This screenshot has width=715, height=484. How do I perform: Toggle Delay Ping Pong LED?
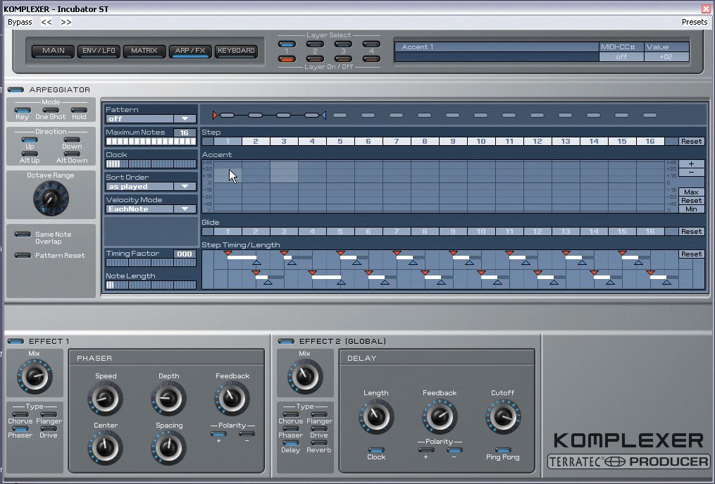pyautogui.click(x=503, y=450)
